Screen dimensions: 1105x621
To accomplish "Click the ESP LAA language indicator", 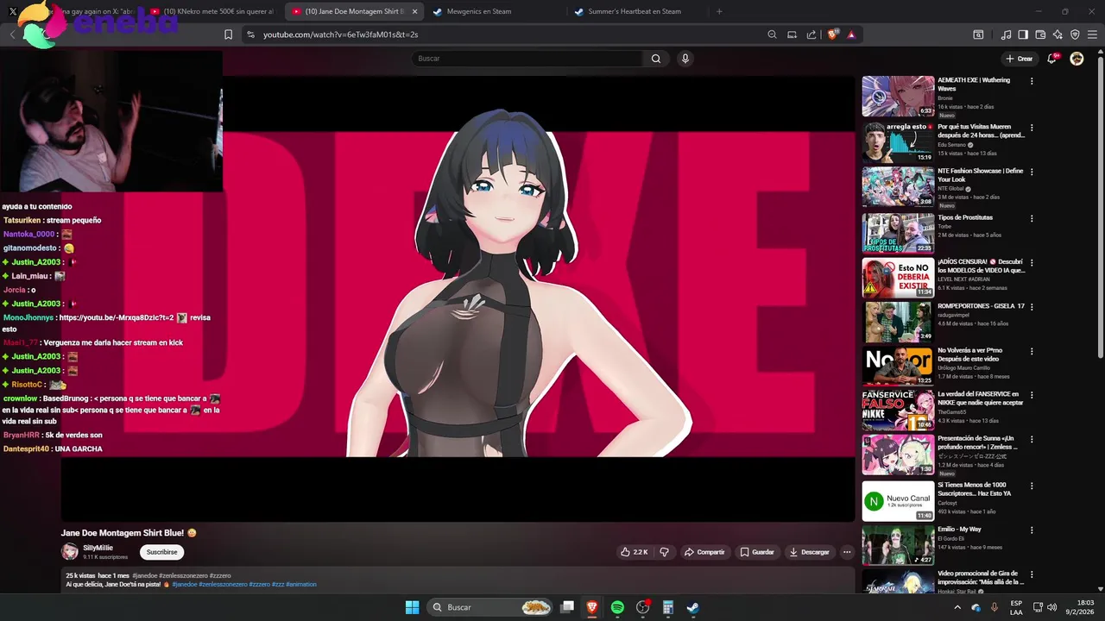I will tap(1017, 607).
